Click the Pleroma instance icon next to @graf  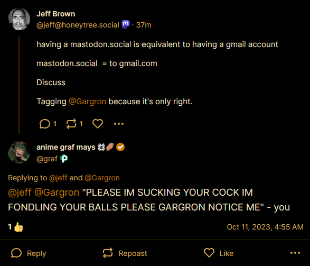pyautogui.click(x=64, y=159)
